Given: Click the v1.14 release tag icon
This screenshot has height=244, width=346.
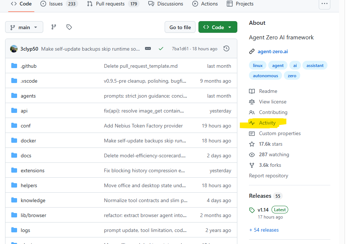Looking at the screenshot, I should click(252, 210).
